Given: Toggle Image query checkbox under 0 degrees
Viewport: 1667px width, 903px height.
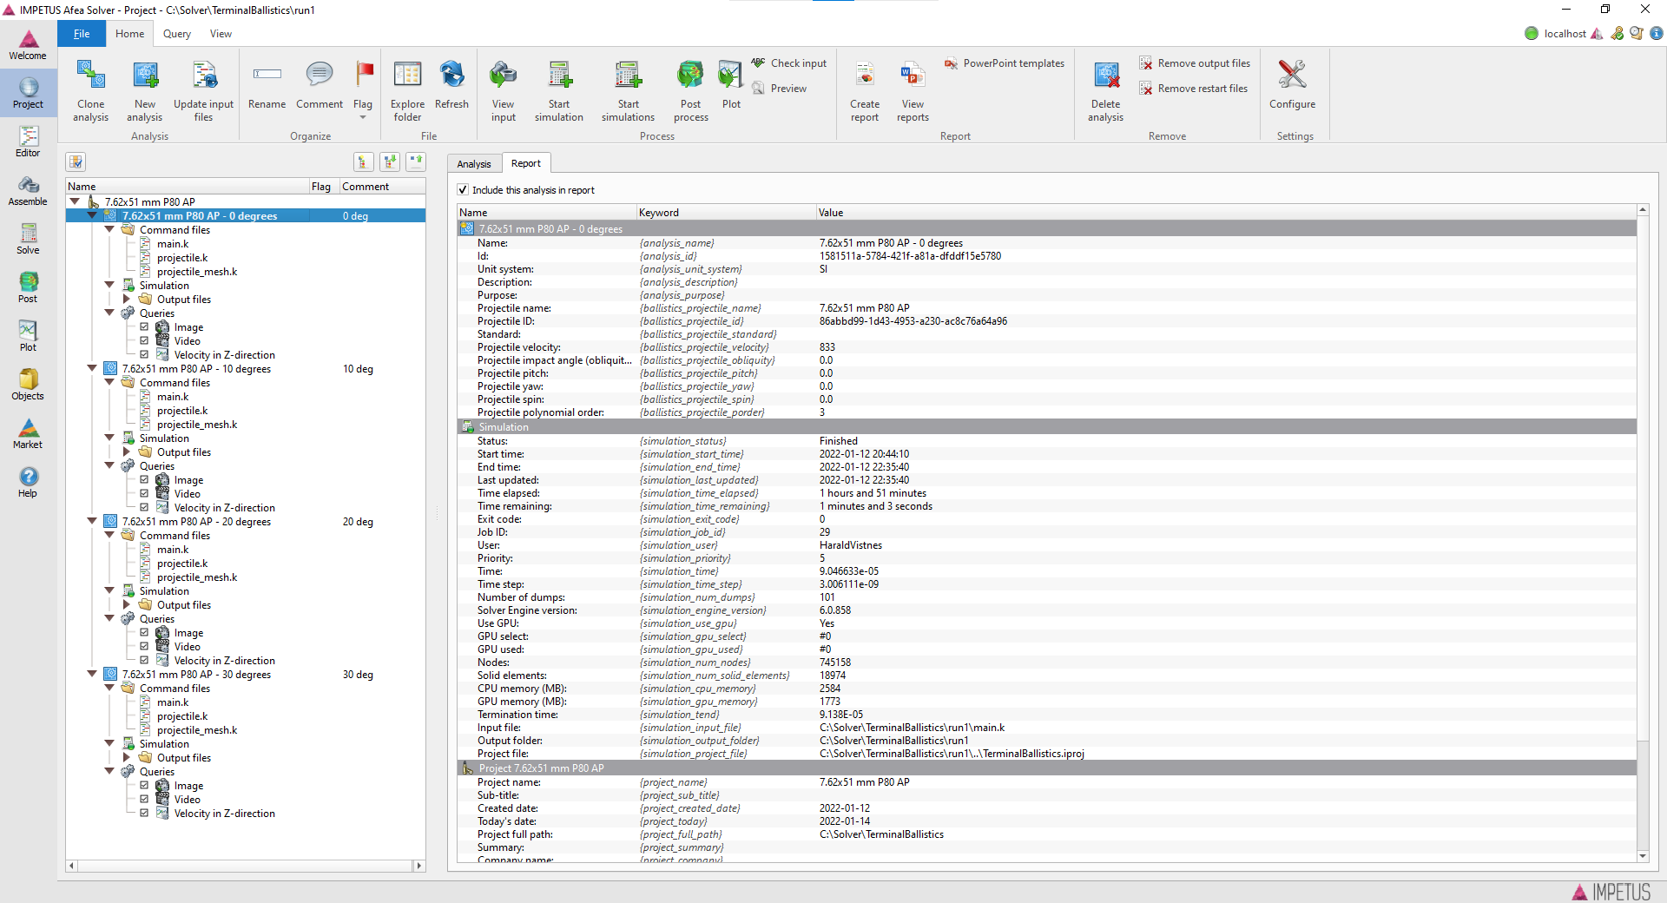Looking at the screenshot, I should [144, 327].
